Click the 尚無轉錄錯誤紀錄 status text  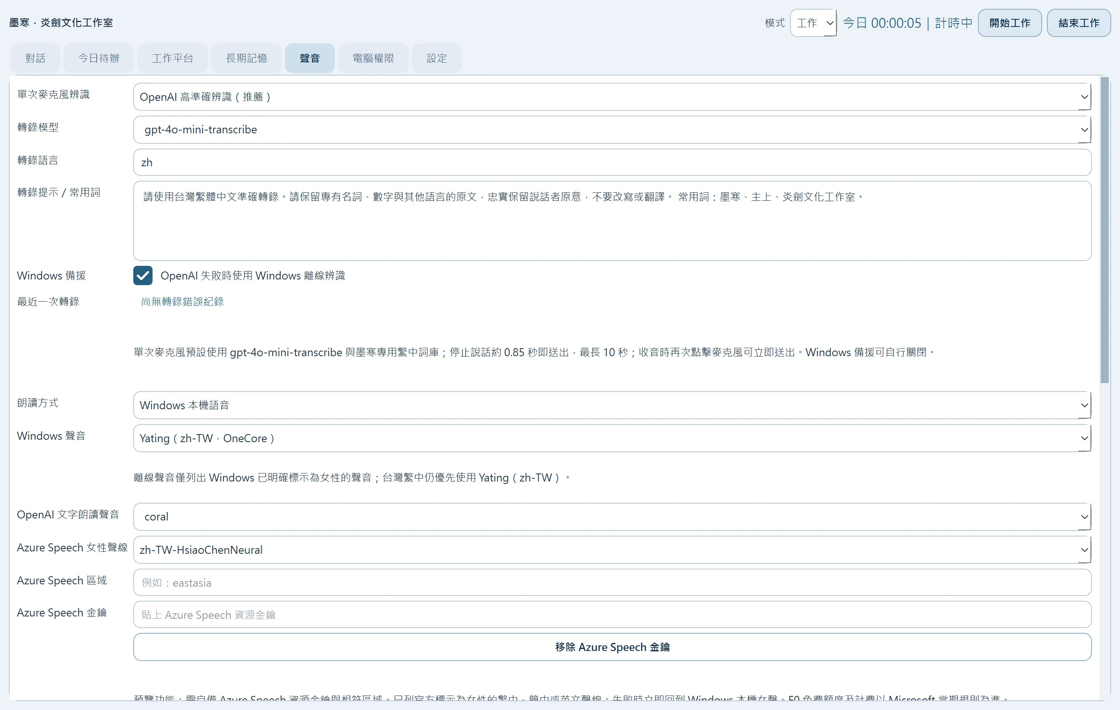[x=182, y=302]
